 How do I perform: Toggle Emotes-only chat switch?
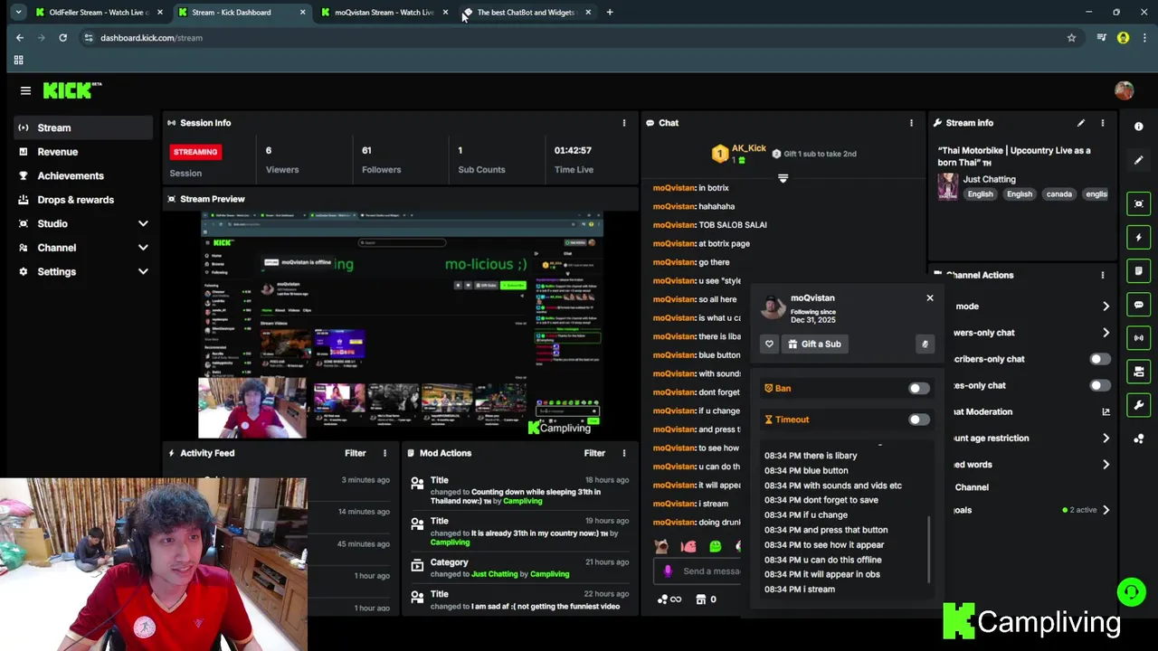click(1099, 385)
